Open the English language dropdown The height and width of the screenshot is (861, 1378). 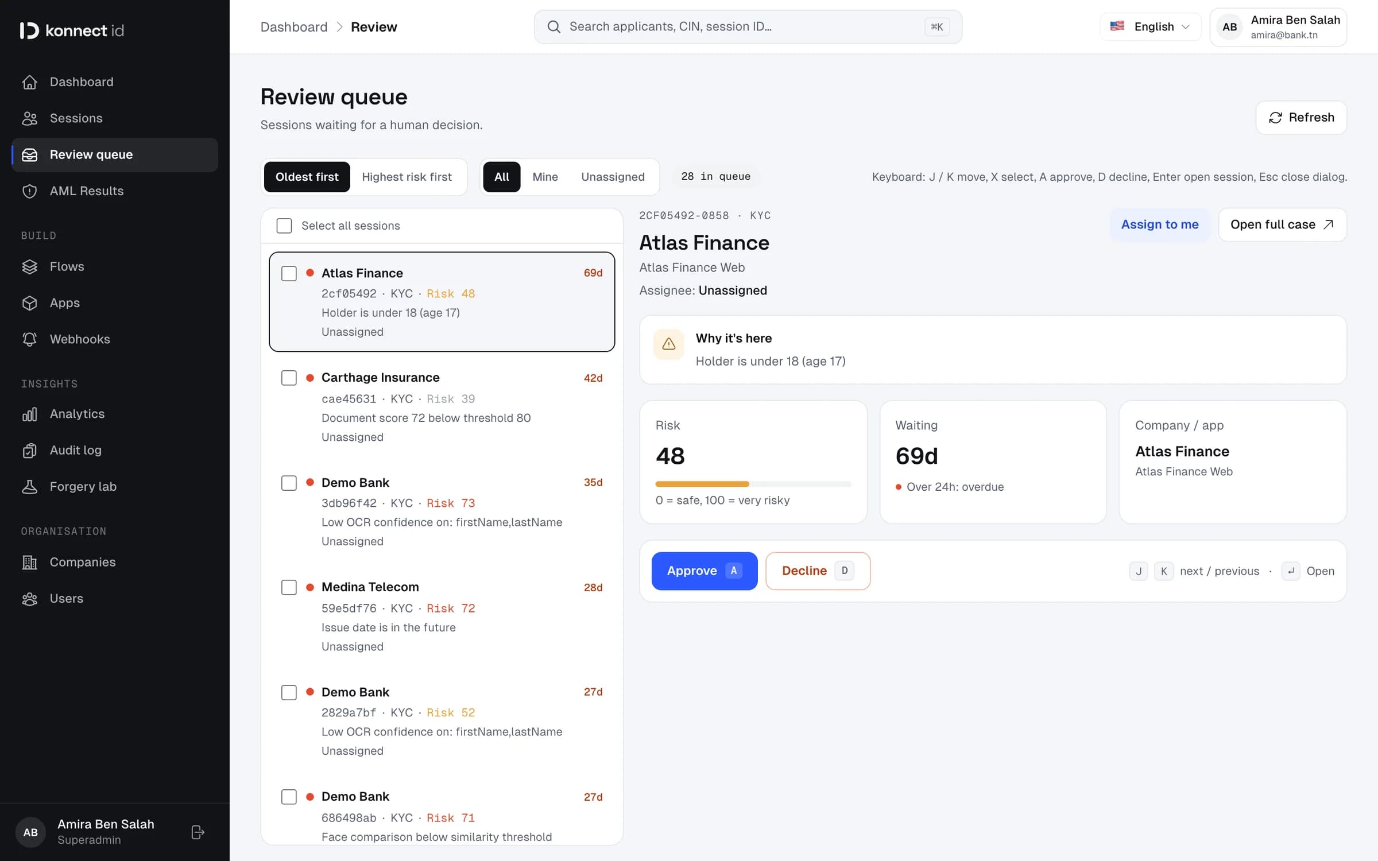point(1150,27)
